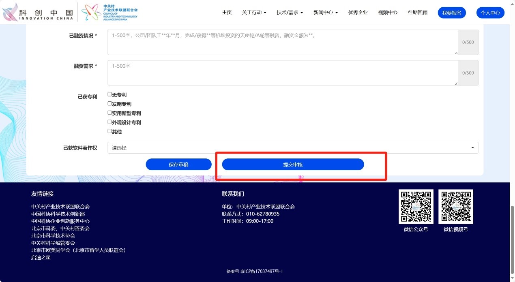This screenshot has height=282, width=515.
Task: Click into the 融资需求 text area
Action: [282, 73]
